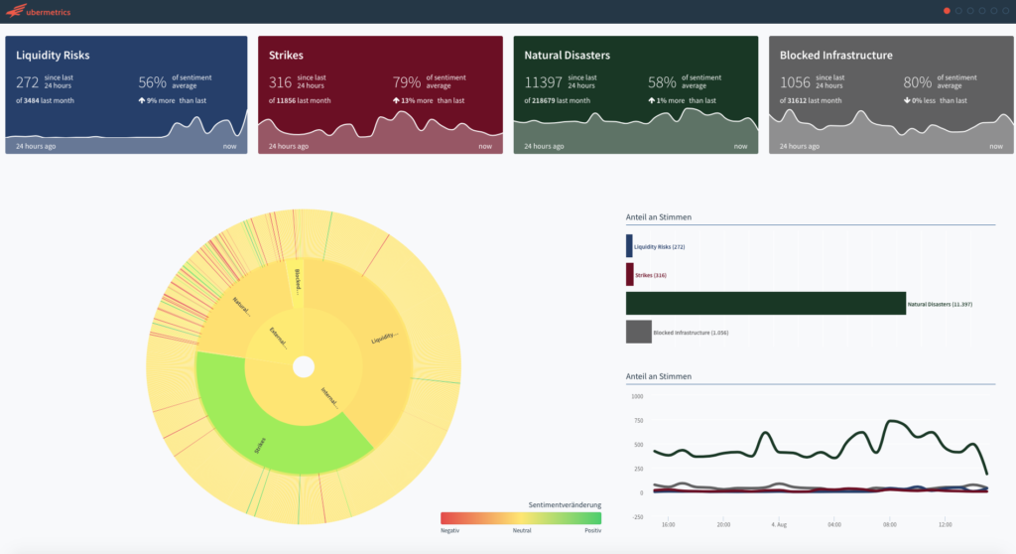Open the Strikes card title
1016x554 pixels.
(286, 56)
